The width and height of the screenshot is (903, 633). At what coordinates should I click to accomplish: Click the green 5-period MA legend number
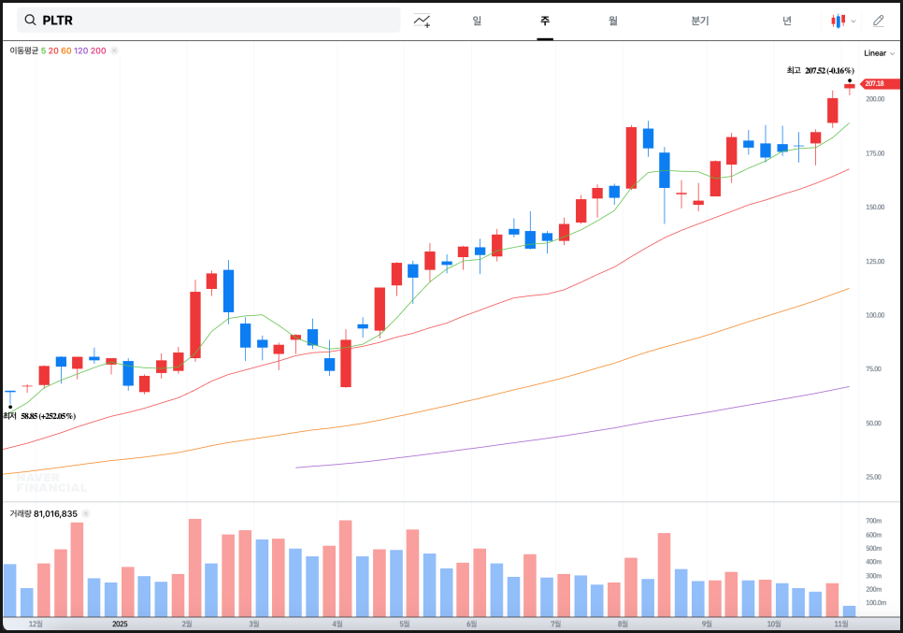pos(43,50)
